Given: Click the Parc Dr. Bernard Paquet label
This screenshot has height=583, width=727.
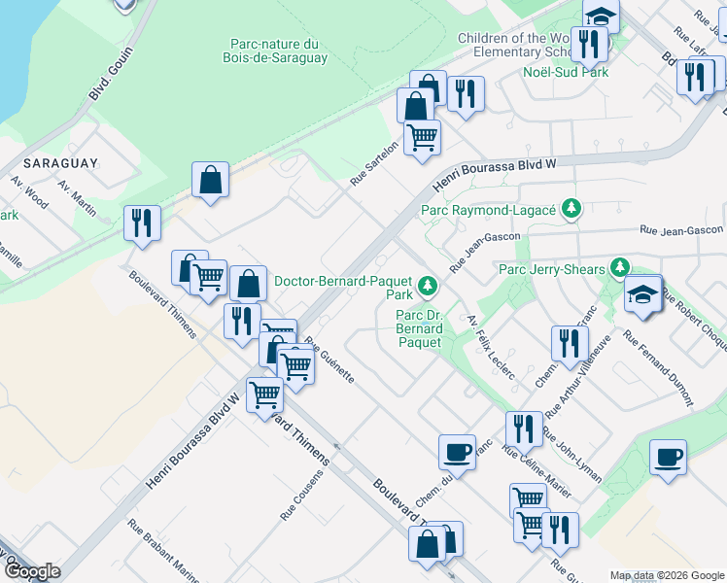Looking at the screenshot, I should point(420,328).
